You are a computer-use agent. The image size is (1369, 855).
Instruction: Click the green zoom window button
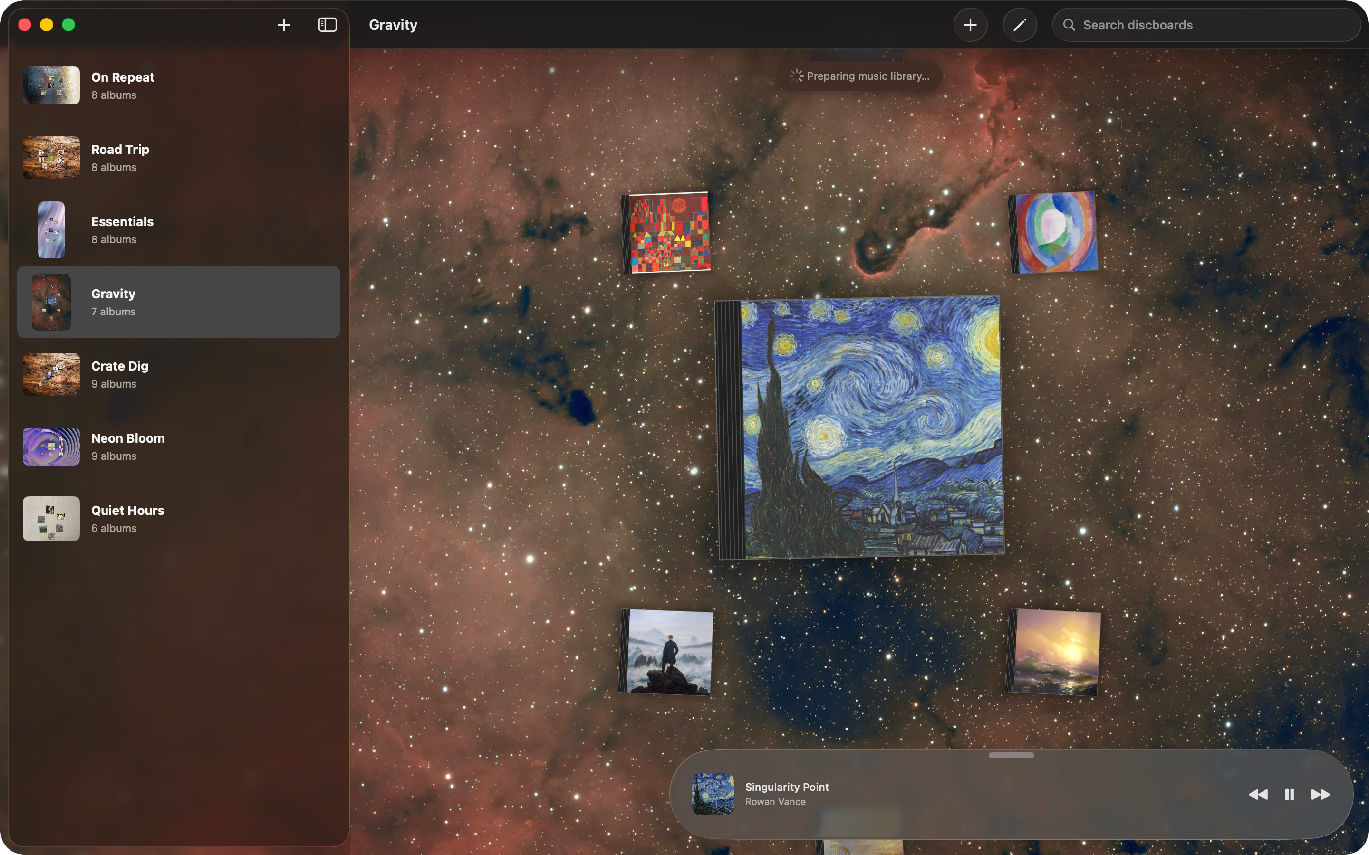(68, 25)
